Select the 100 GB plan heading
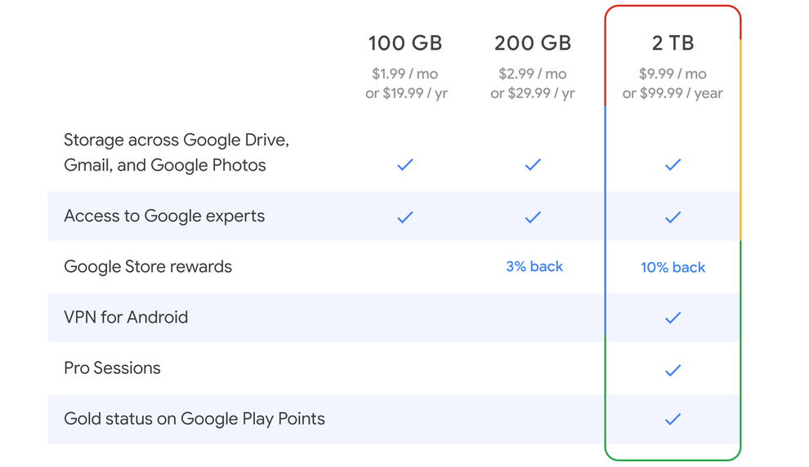Viewport: 809px width, 467px height. point(405,43)
